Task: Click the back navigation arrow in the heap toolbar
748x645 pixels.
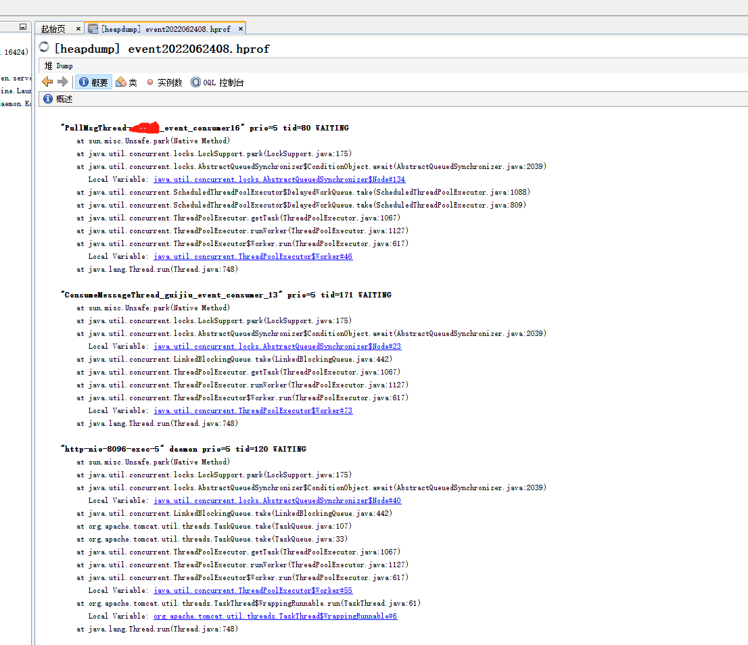Action: tap(47, 82)
